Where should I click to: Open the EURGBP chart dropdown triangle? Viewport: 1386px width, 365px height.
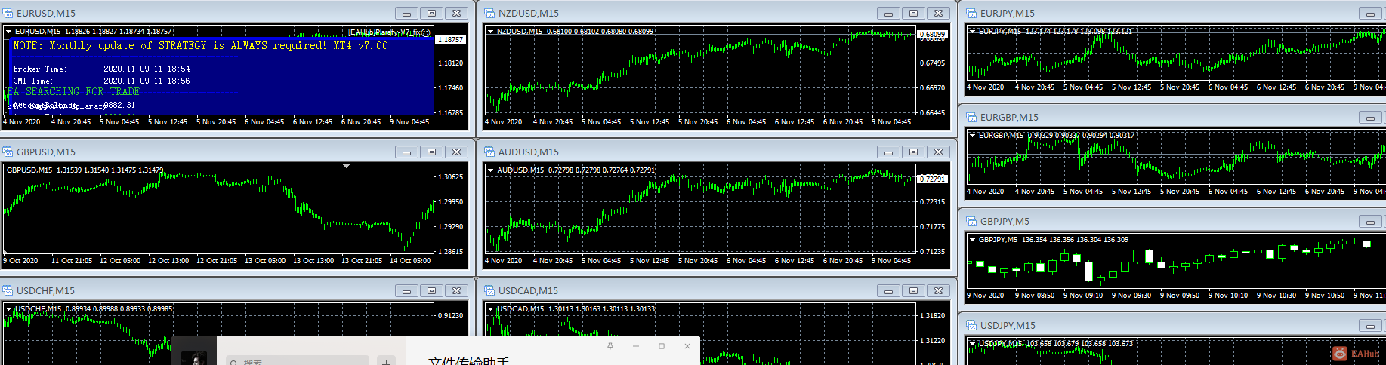(972, 136)
